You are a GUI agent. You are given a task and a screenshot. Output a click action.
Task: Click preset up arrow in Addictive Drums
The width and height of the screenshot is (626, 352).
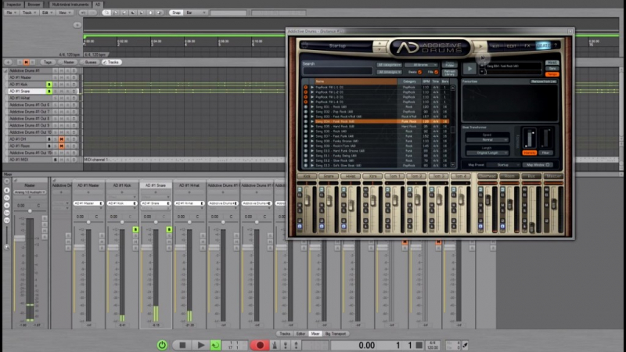pyautogui.click(x=380, y=43)
